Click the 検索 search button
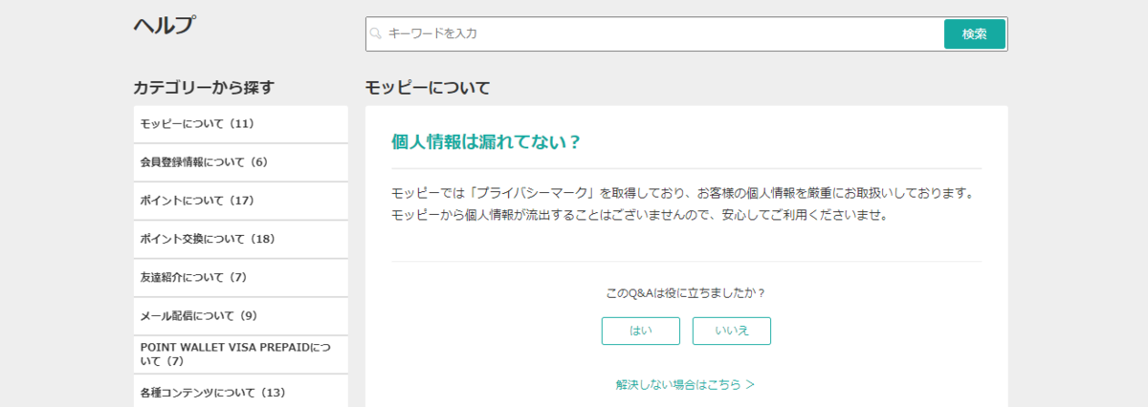The height and width of the screenshot is (407, 1148). pyautogui.click(x=975, y=33)
